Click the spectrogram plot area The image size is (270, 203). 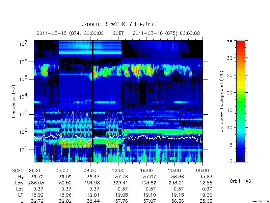(118, 101)
